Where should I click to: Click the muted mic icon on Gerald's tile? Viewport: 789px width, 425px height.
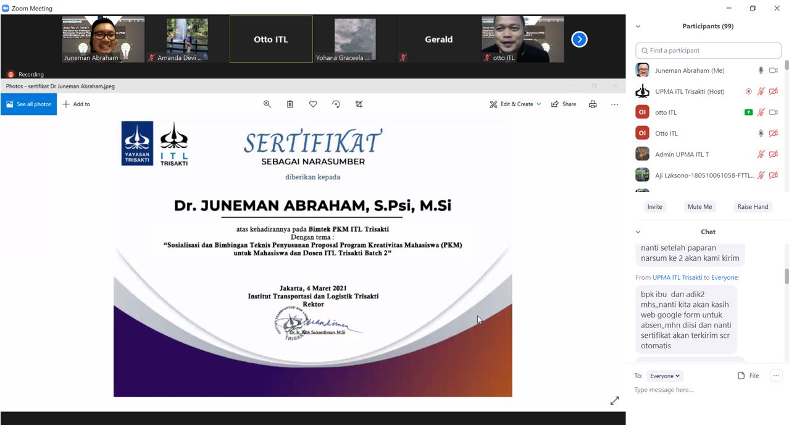tap(403, 58)
